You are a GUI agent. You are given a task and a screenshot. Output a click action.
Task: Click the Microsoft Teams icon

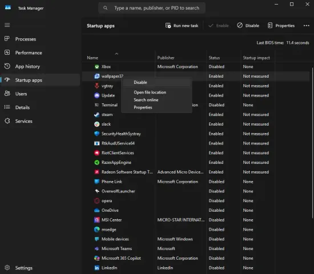[x=96, y=248]
